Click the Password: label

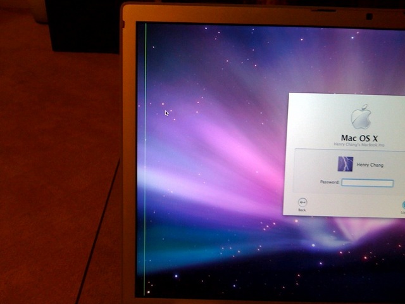(330, 182)
